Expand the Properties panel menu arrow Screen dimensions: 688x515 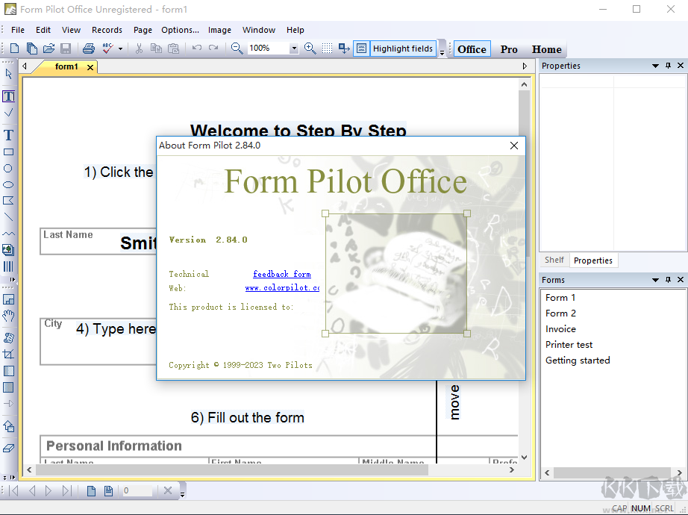(x=657, y=66)
